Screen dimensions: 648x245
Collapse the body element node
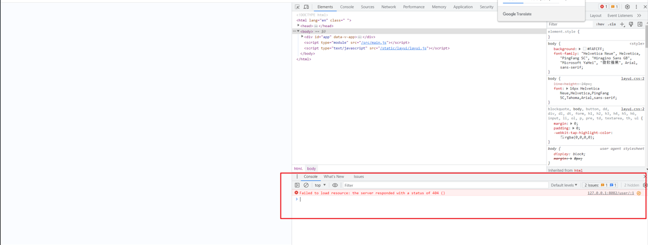point(298,32)
